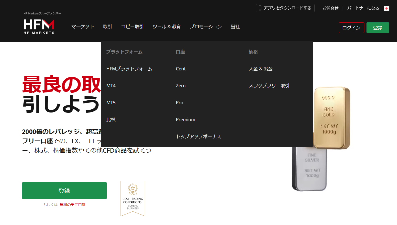Click the silver bar image

(309, 169)
